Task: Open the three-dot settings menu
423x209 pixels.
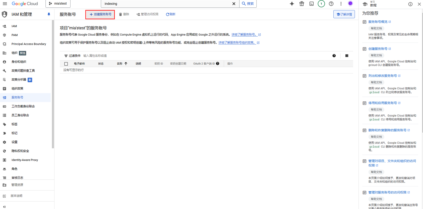Action: click(x=341, y=4)
